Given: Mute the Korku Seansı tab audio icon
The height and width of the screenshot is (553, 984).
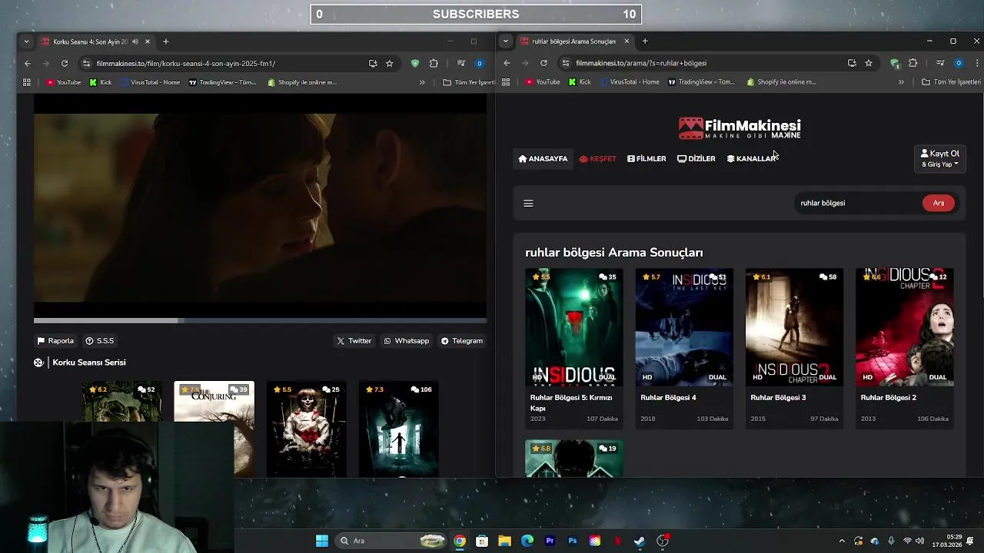Looking at the screenshot, I should point(135,41).
